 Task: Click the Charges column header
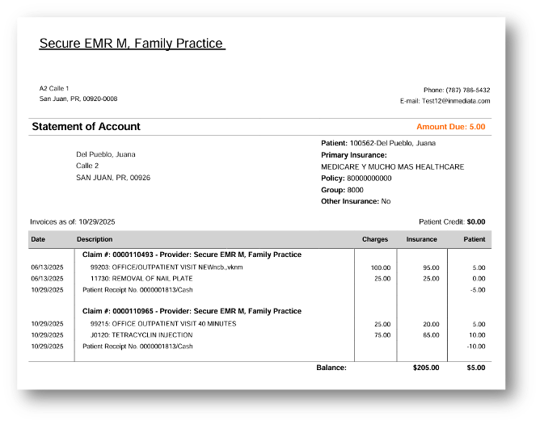(x=375, y=239)
